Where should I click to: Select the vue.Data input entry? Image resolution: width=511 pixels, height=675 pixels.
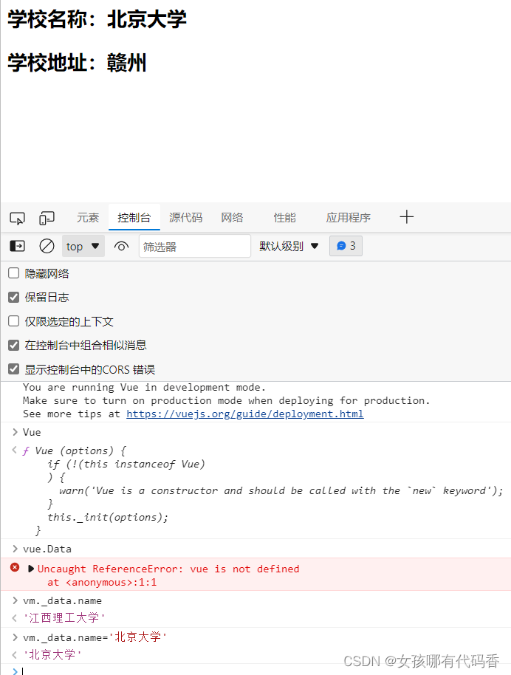(x=47, y=549)
